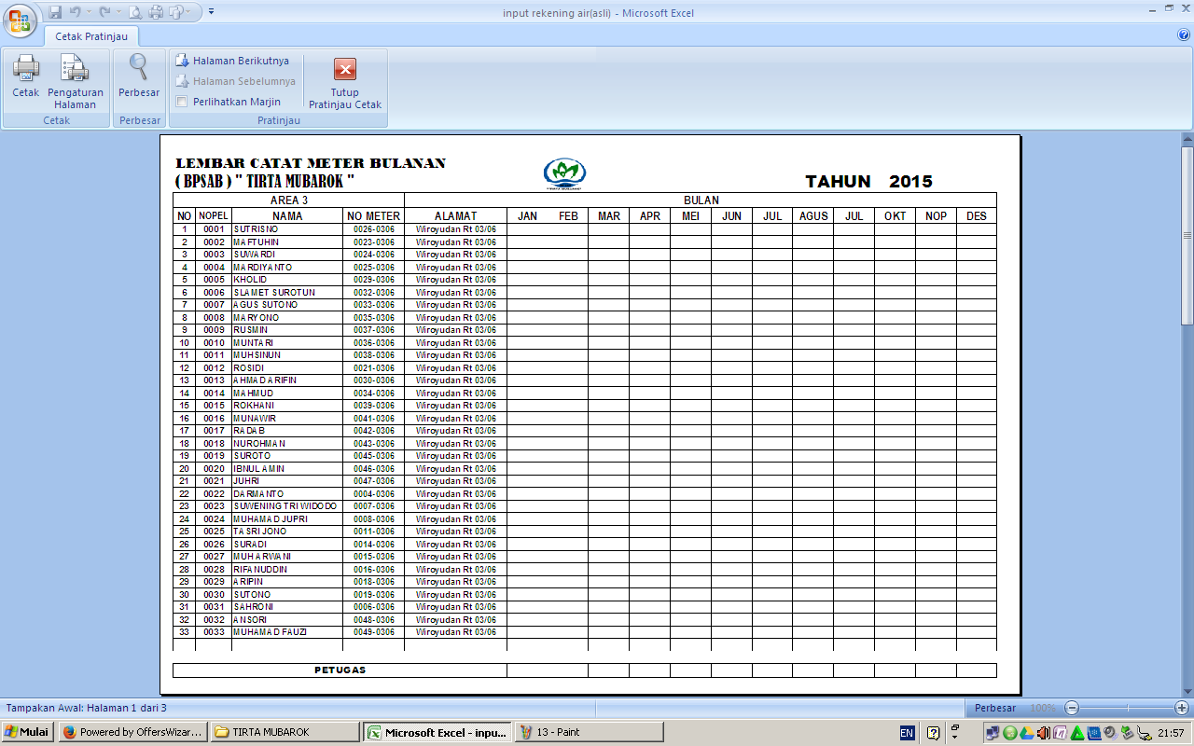Click the AREA 3 header cell
Image resolution: width=1194 pixels, height=746 pixels.
(289, 200)
